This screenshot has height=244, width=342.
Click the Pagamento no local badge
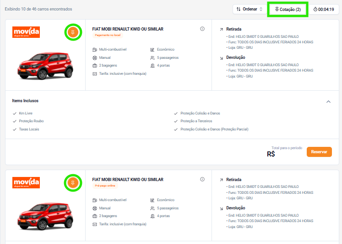click(108, 35)
